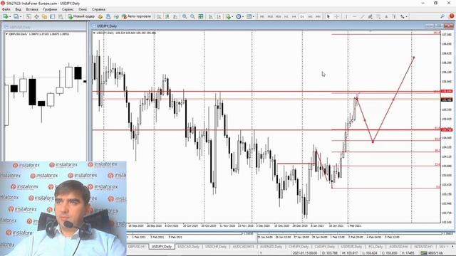
Task: Select the cursor pointer tool
Action: pyautogui.click(x=328, y=16)
